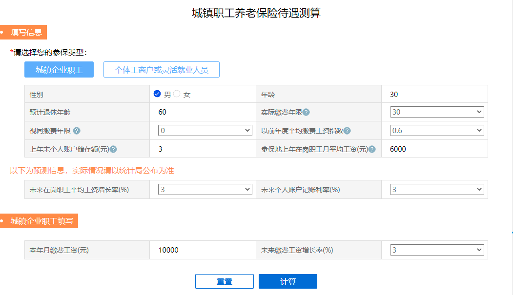Screen dimensions: 513x295
Task: Select the 女 gender radio button
Action: point(177,94)
